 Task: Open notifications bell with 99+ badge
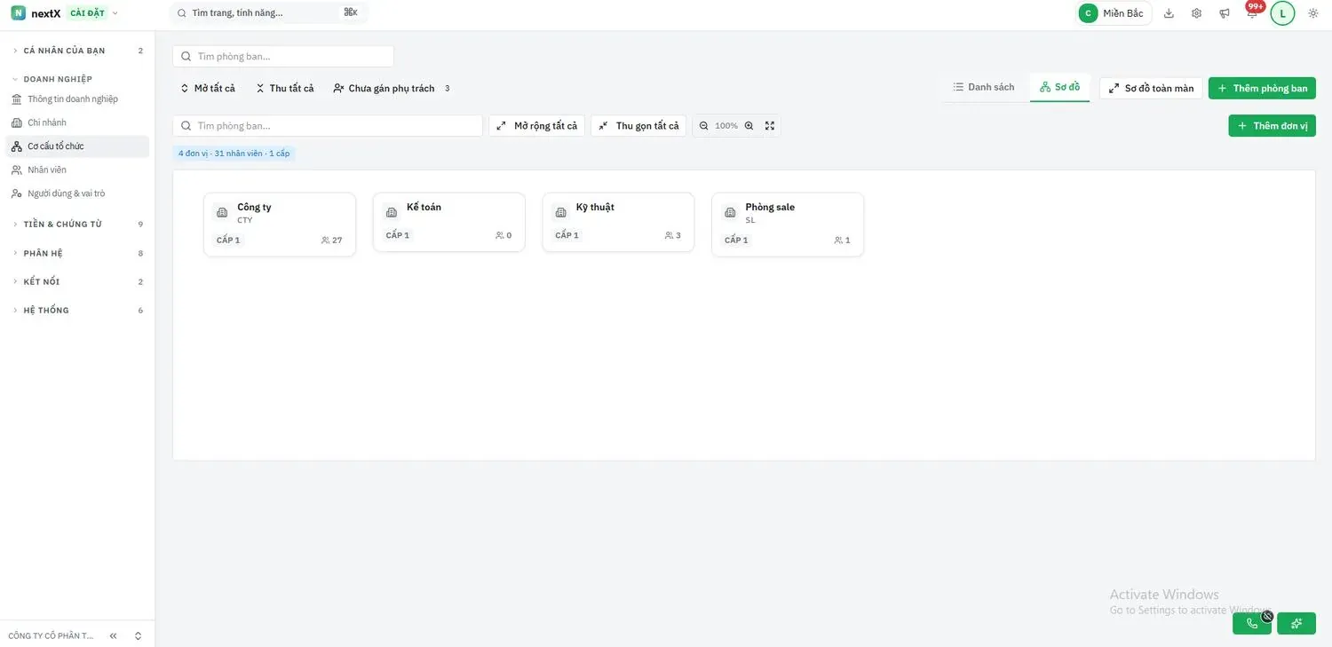(x=1252, y=13)
